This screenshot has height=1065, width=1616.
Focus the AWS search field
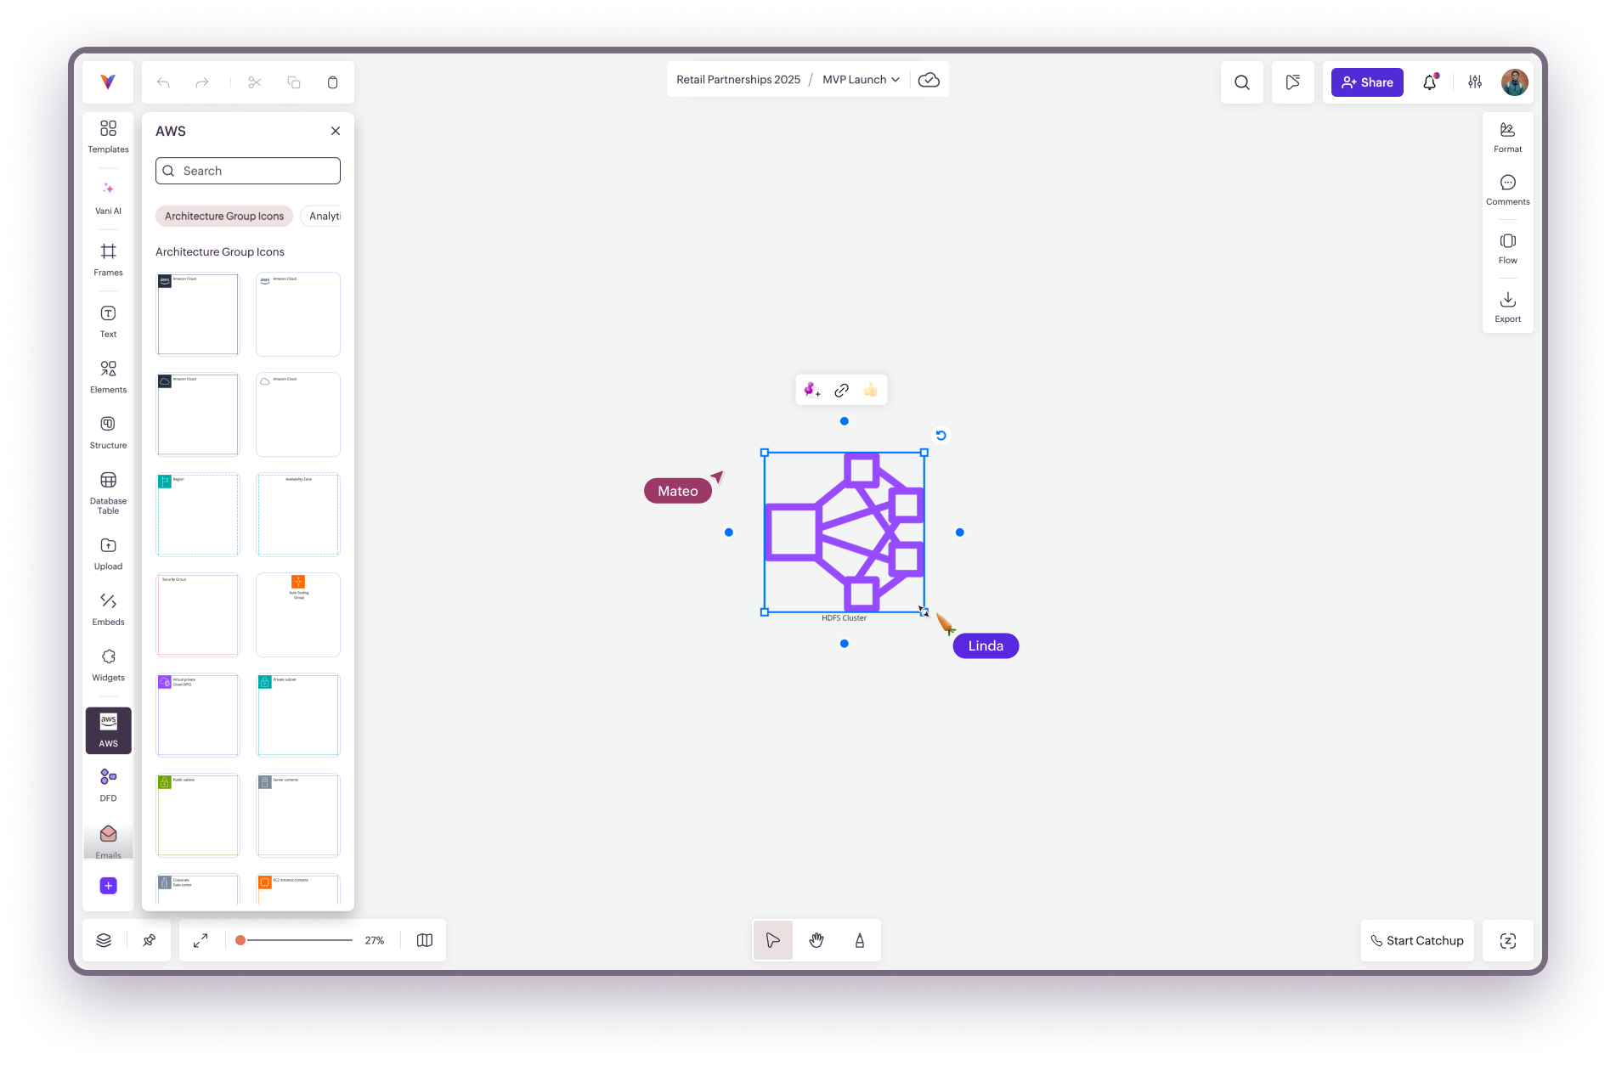(x=248, y=171)
